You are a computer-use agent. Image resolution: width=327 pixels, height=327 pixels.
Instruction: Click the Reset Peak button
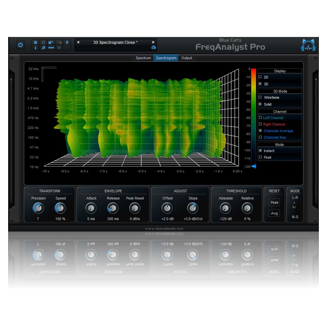(274, 202)
